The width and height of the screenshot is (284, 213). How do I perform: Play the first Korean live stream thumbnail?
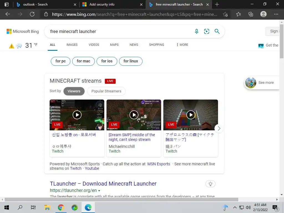[77, 115]
